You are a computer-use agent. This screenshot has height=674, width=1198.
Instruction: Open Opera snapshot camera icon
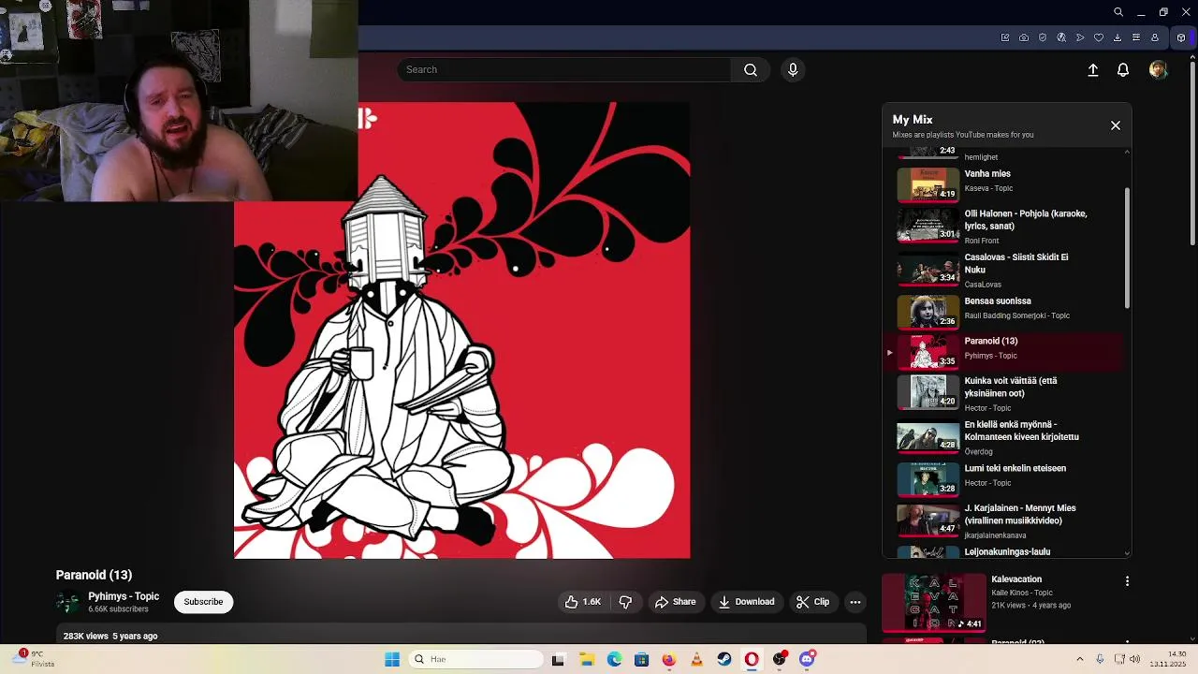[1024, 37]
